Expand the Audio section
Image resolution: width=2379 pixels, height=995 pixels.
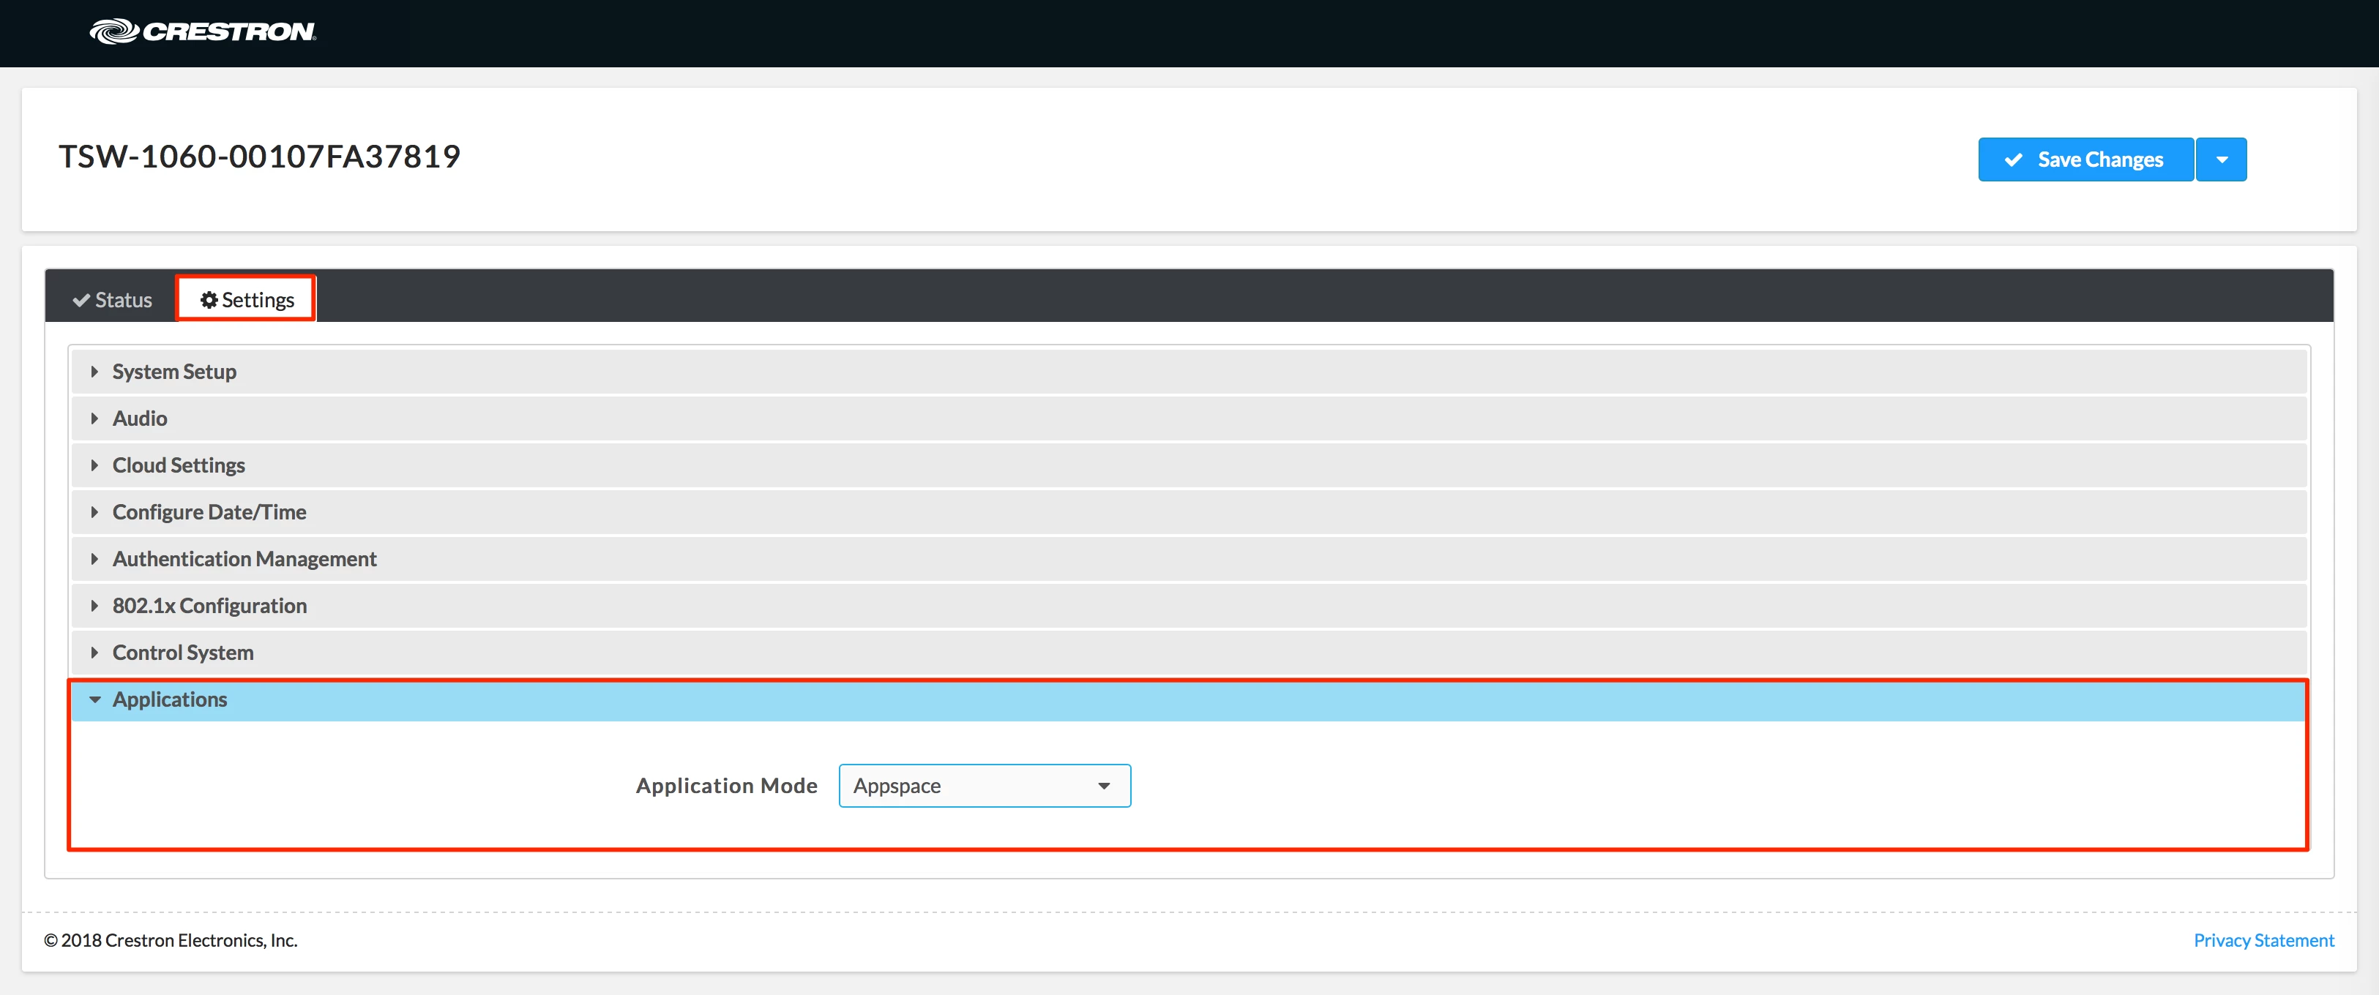[140, 419]
